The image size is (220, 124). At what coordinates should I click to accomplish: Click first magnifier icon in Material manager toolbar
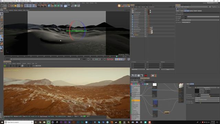133,76
